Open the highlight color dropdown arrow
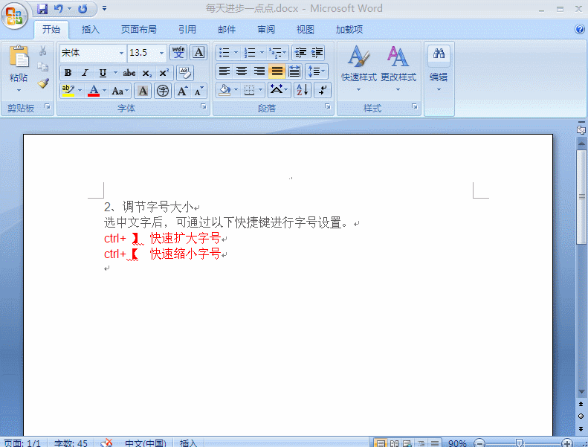 point(80,91)
